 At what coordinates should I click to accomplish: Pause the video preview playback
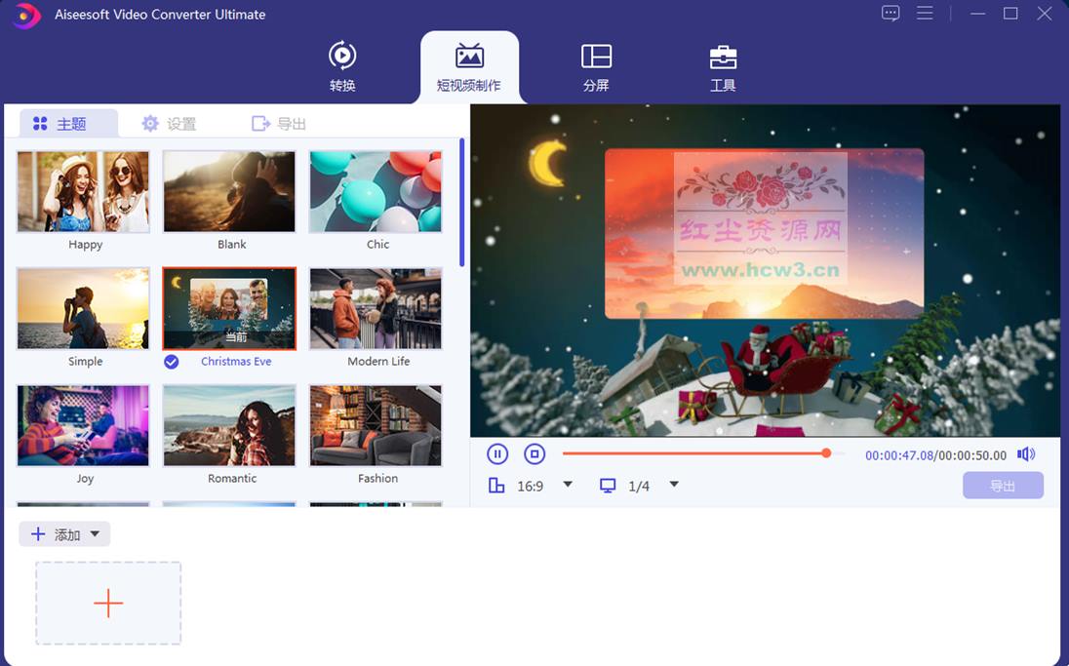pos(497,454)
